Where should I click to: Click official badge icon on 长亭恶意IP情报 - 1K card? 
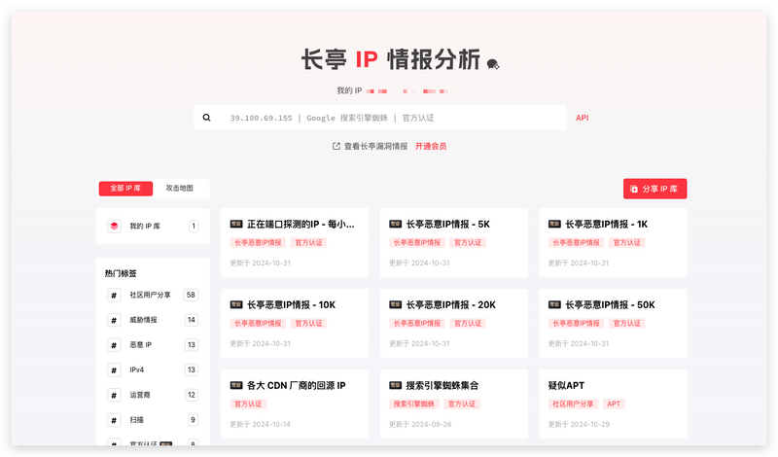(x=554, y=225)
